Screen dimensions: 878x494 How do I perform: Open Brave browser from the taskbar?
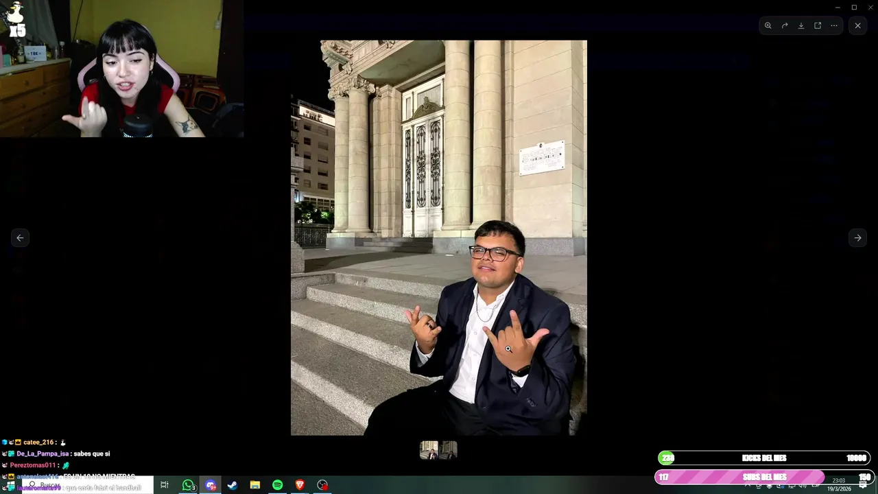[300, 485]
